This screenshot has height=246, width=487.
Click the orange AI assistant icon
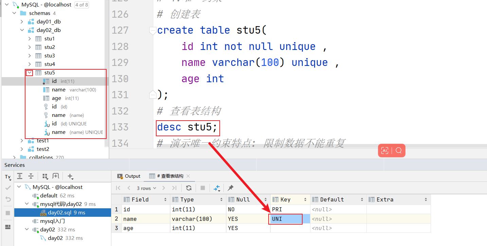point(385,151)
